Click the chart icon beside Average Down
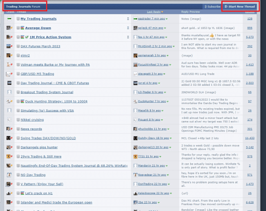Viewport: 266px width, 211px height. (x=23, y=28)
